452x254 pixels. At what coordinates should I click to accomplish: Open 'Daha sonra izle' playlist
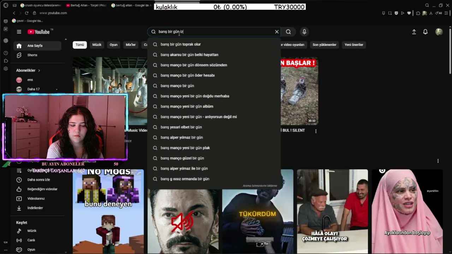(x=38, y=180)
